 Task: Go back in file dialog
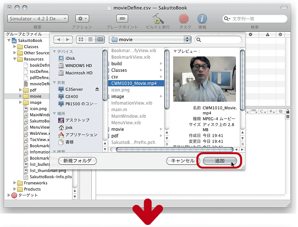[58, 40]
